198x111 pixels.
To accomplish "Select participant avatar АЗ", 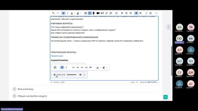I will 179,27.
